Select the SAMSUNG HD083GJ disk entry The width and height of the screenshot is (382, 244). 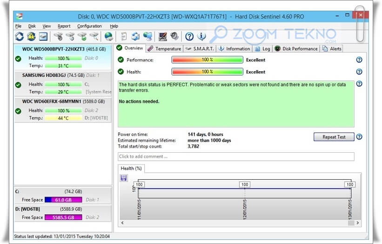(63, 83)
